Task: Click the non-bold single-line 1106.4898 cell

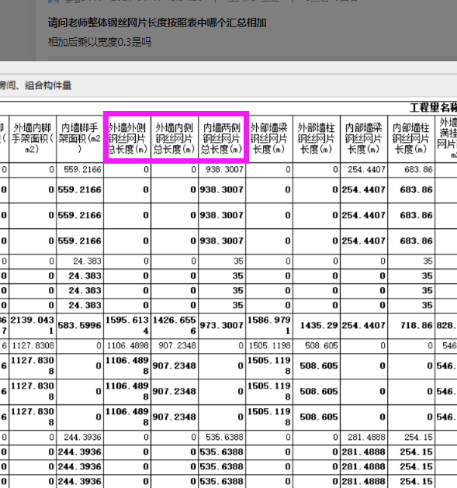Action: [x=127, y=346]
